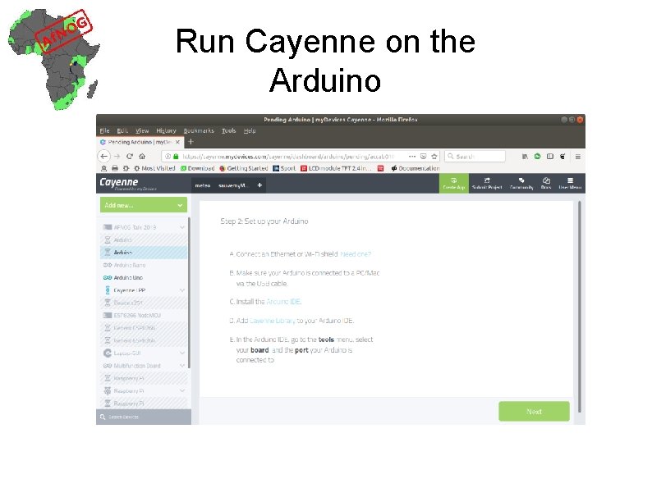Open the Documentation bookmark

[415, 168]
